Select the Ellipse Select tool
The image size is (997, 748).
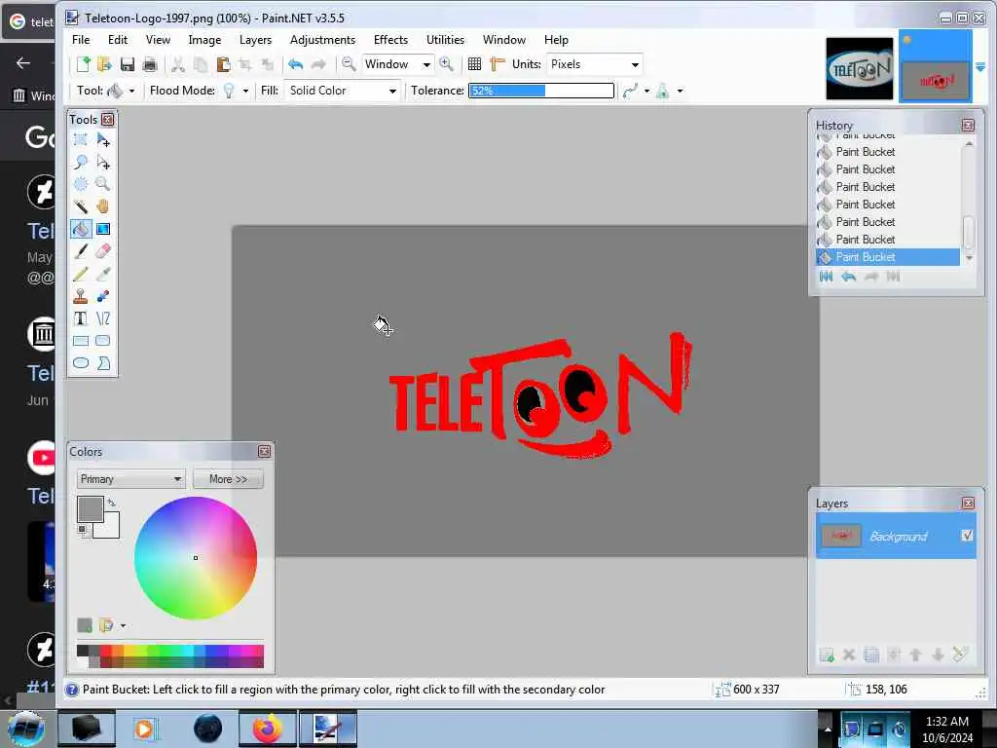[81, 184]
